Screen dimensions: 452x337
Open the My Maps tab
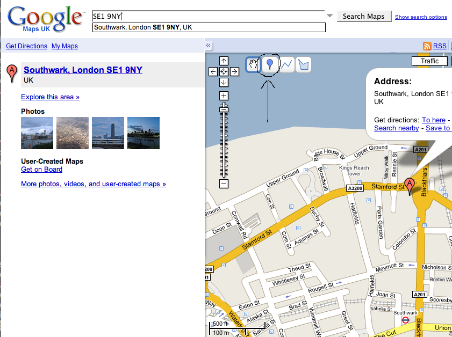[x=64, y=46]
